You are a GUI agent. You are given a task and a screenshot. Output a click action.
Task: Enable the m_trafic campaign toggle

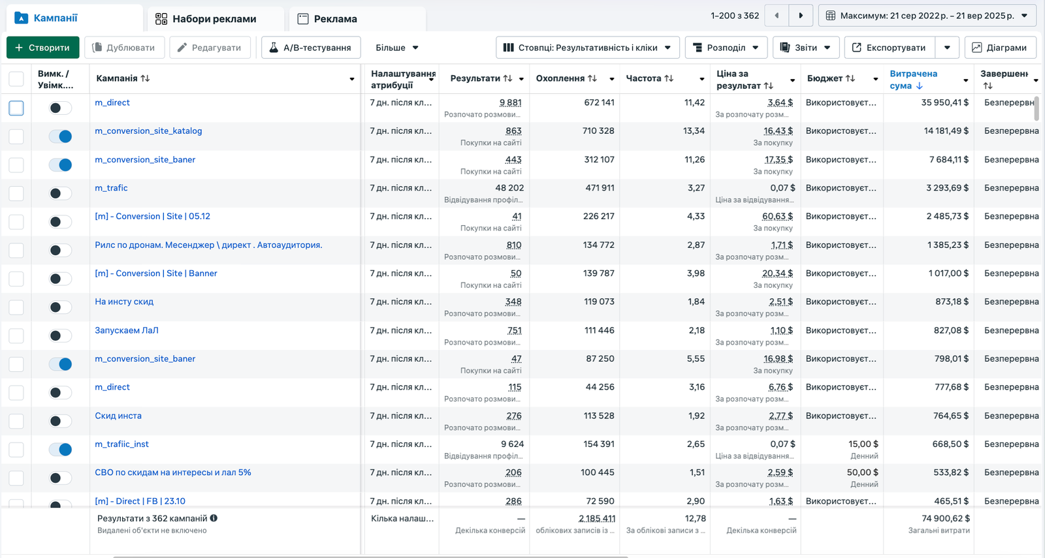[61, 193]
